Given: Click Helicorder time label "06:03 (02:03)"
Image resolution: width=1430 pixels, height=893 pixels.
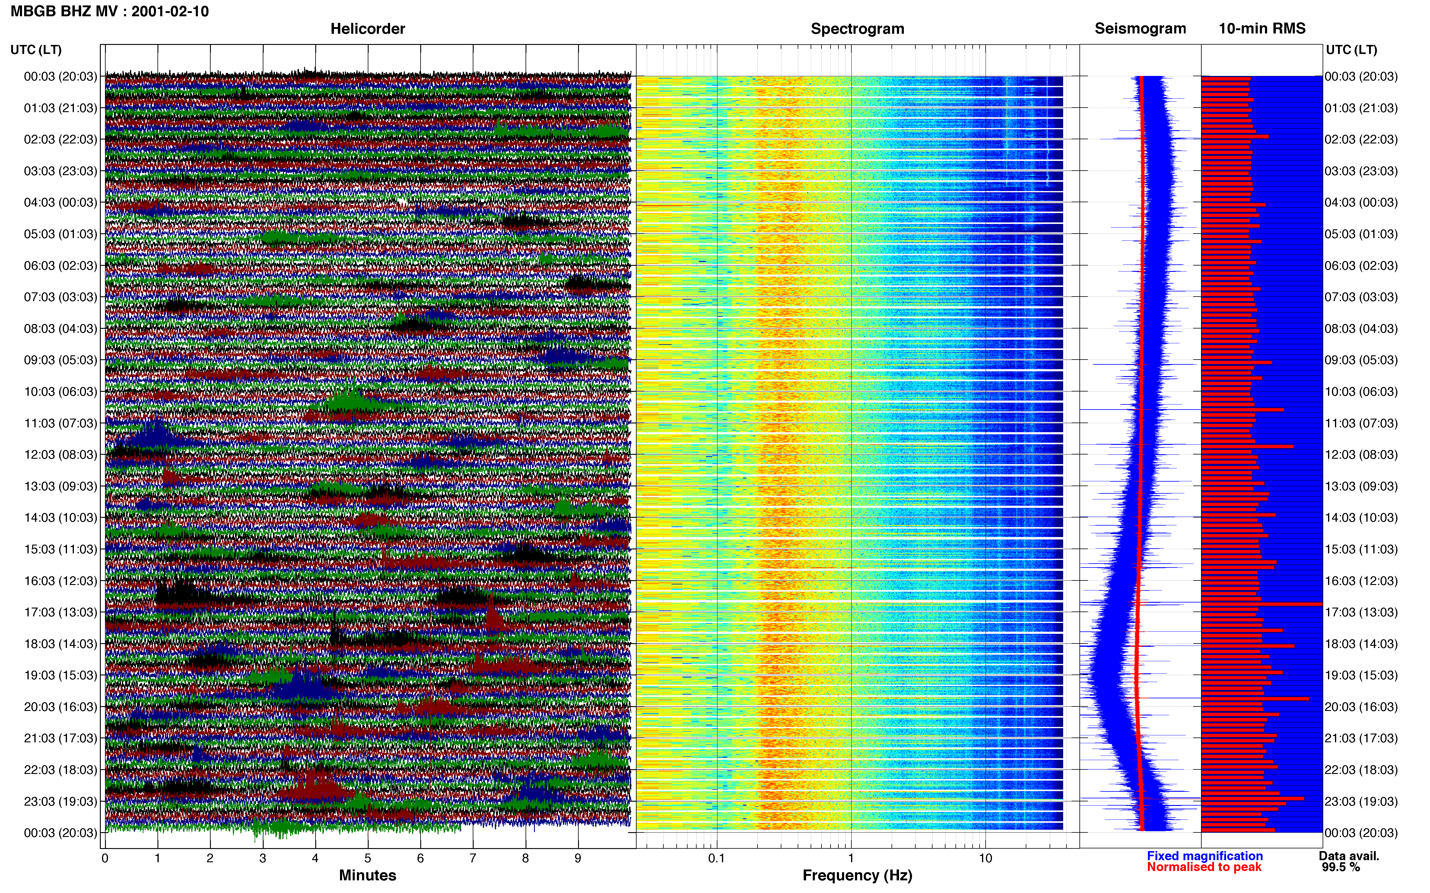Looking at the screenshot, I should (x=60, y=266).
